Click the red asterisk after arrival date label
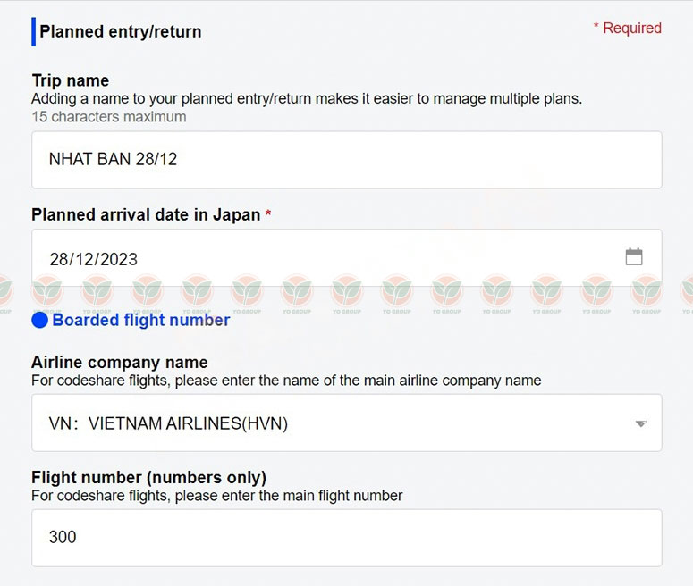 tap(268, 213)
